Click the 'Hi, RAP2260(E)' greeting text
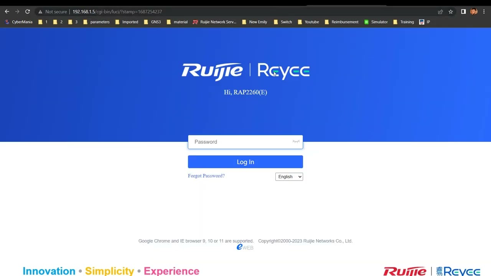This screenshot has width=491, height=276. point(245,92)
